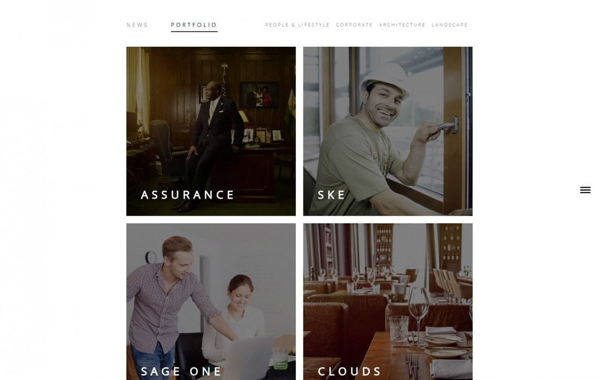Open the Assurance project thumbnail

[211, 131]
